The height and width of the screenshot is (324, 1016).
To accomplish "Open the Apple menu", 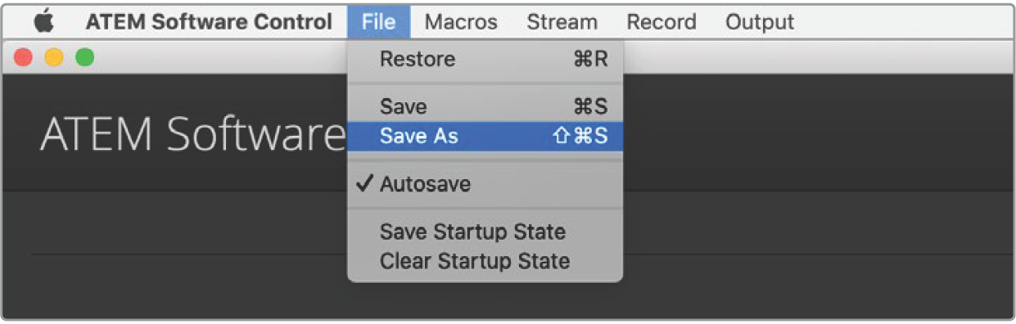I will tap(43, 22).
